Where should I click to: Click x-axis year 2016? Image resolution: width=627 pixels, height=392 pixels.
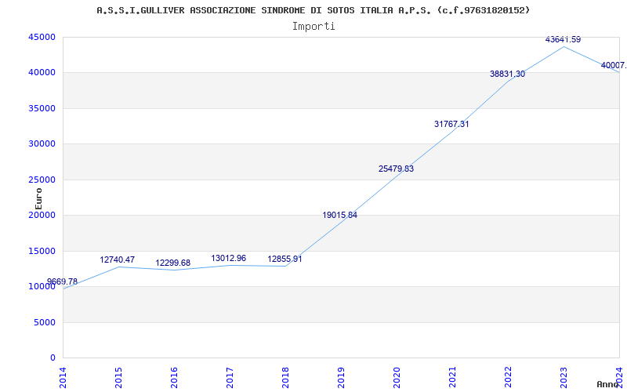tap(174, 377)
